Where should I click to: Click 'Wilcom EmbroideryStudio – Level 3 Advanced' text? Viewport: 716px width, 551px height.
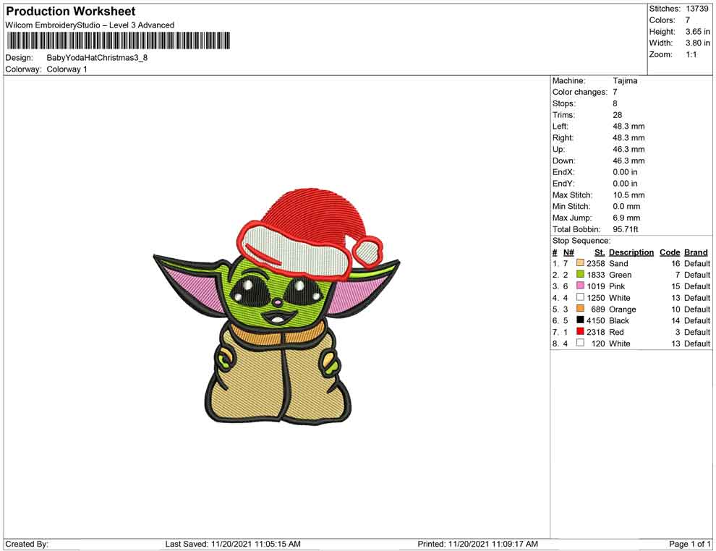point(90,25)
